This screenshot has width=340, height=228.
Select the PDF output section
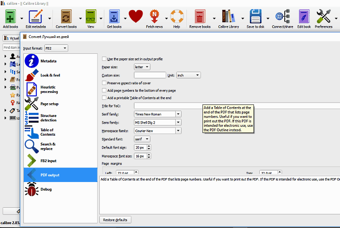(60, 175)
